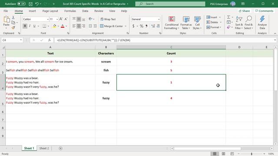This screenshot has height=156, width=278.
Task: Apply the Percent Style icon
Action: point(142,26)
